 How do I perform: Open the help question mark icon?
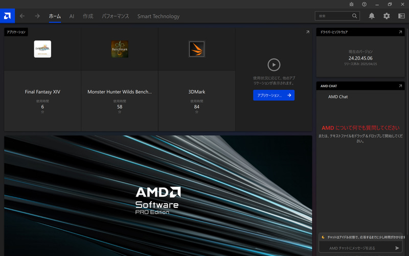point(364,4)
